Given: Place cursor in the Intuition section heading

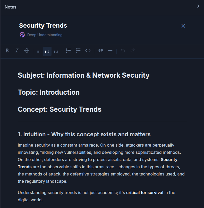Looking at the screenshot, I should click(84, 134).
